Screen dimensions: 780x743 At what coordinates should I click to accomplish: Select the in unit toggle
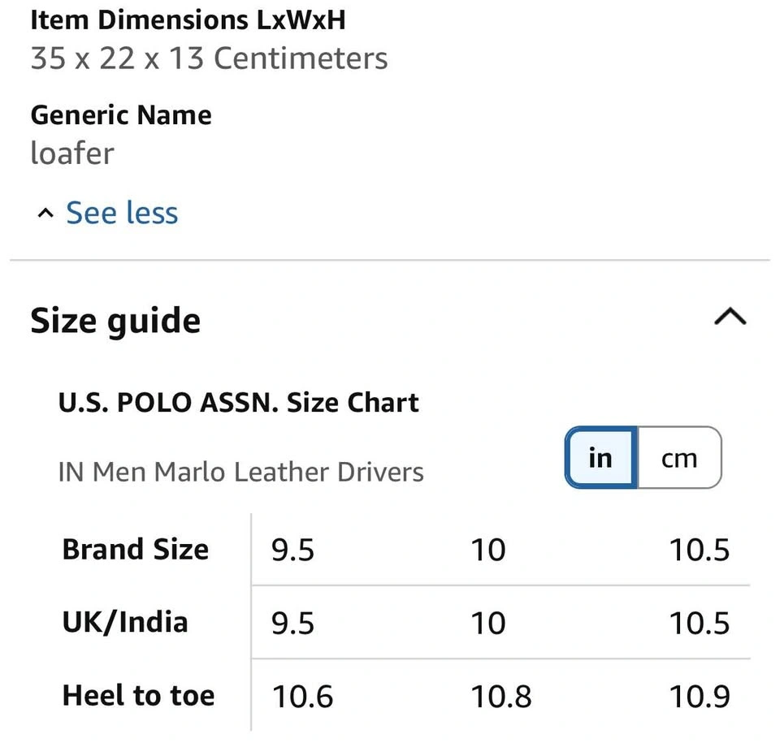click(600, 458)
